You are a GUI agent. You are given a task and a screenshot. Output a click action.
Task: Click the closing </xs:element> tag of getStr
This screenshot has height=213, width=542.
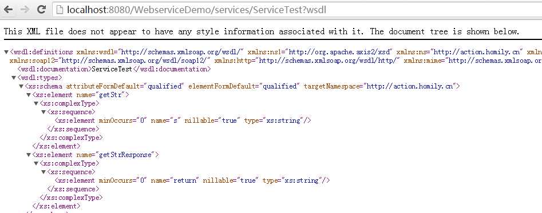(x=56, y=146)
